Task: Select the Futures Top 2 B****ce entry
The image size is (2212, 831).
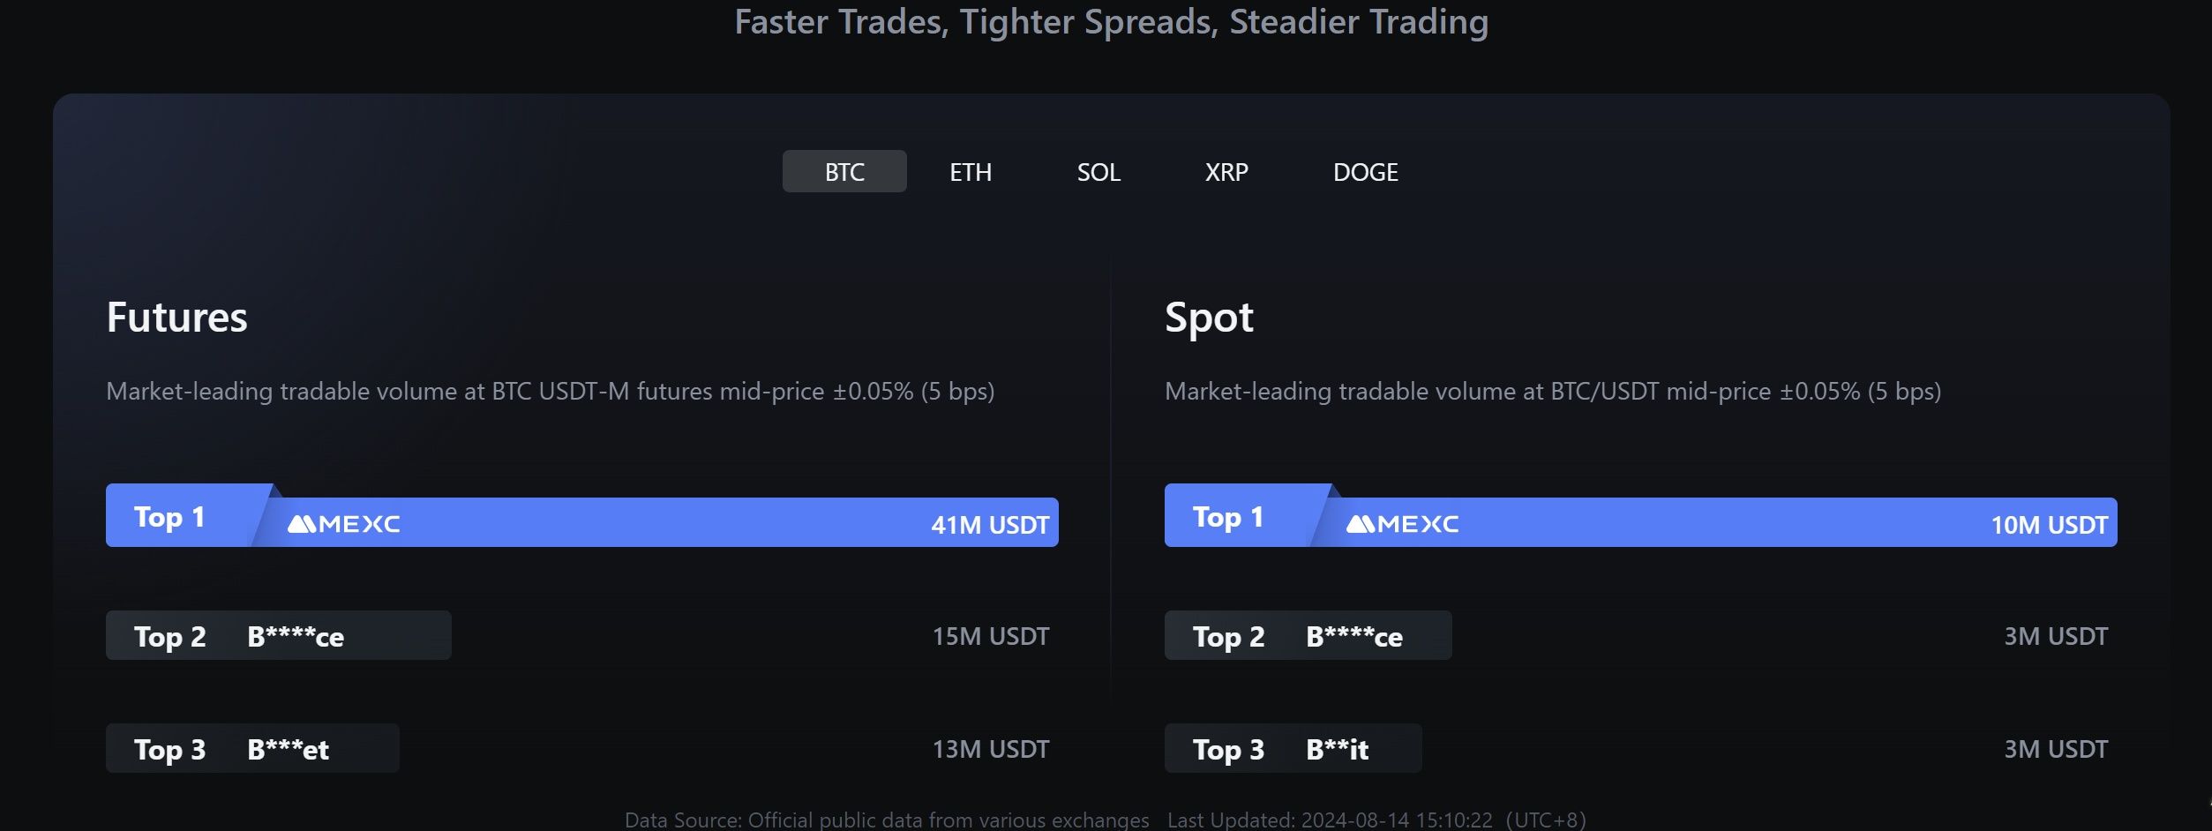Action: (278, 636)
